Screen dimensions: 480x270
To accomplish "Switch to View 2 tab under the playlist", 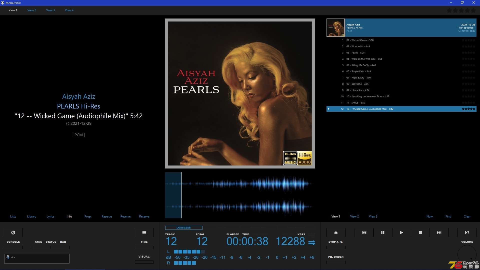I will tap(354, 216).
